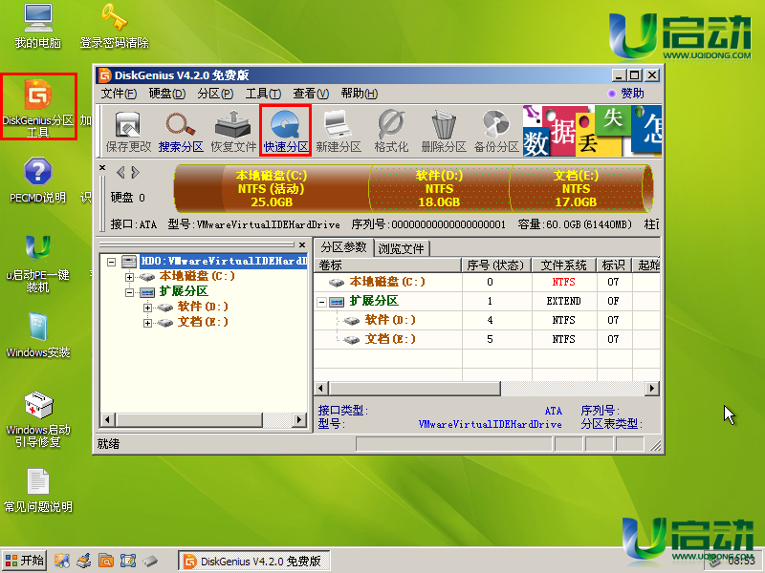Expand 文档 (E:) in the tree
The height and width of the screenshot is (573, 765).
click(147, 323)
